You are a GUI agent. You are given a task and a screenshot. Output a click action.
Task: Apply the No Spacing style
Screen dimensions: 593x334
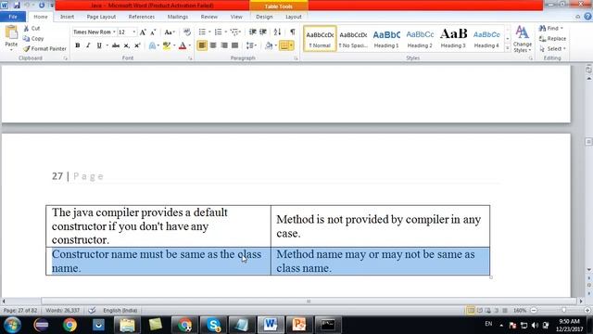(x=353, y=39)
